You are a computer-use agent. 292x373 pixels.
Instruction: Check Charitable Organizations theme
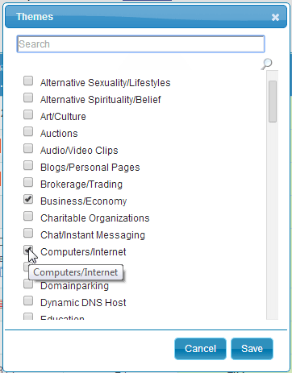[28, 216]
